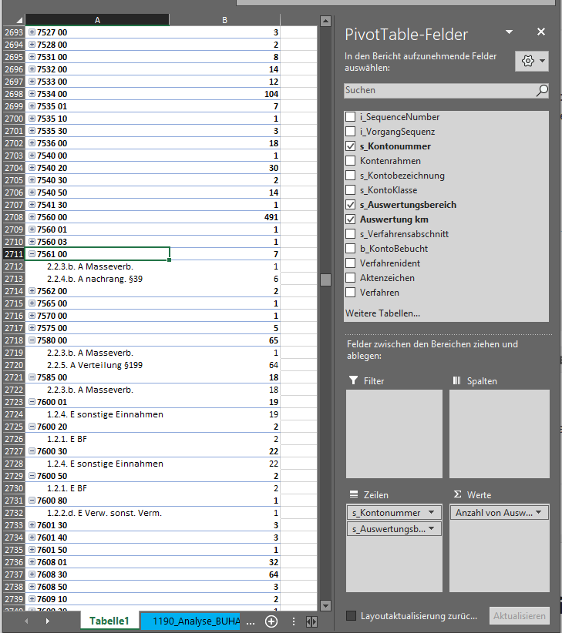Check the i_SequenceNumber field

click(x=351, y=117)
